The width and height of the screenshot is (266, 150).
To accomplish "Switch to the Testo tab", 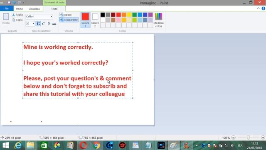I will tap(54, 9).
